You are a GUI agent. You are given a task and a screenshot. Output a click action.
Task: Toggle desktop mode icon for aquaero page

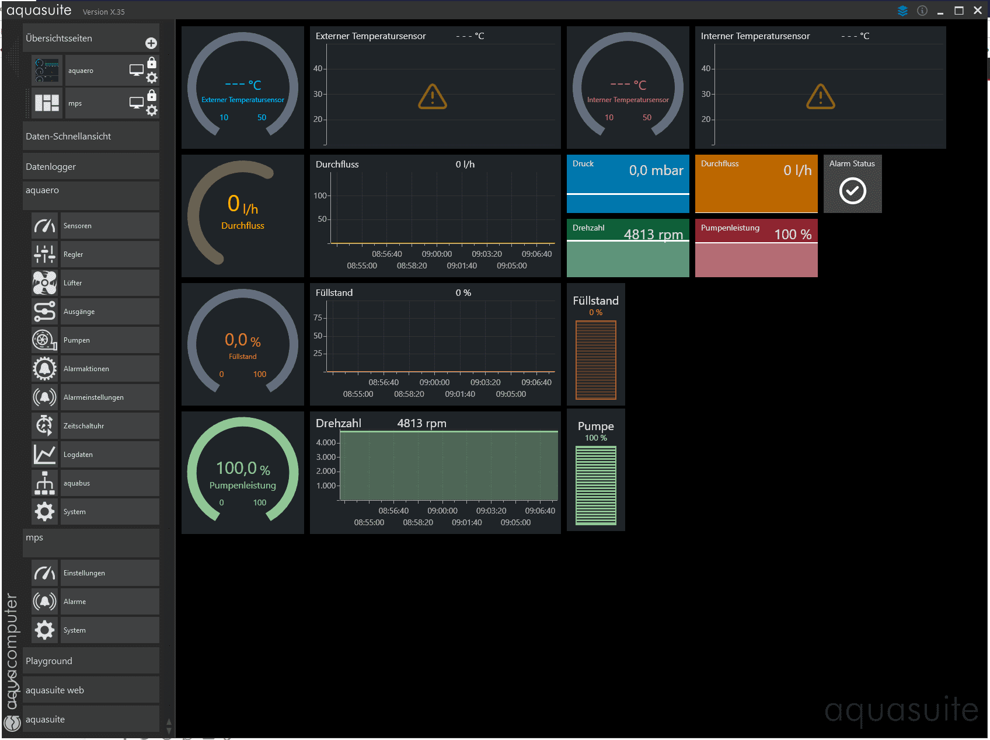pos(137,70)
